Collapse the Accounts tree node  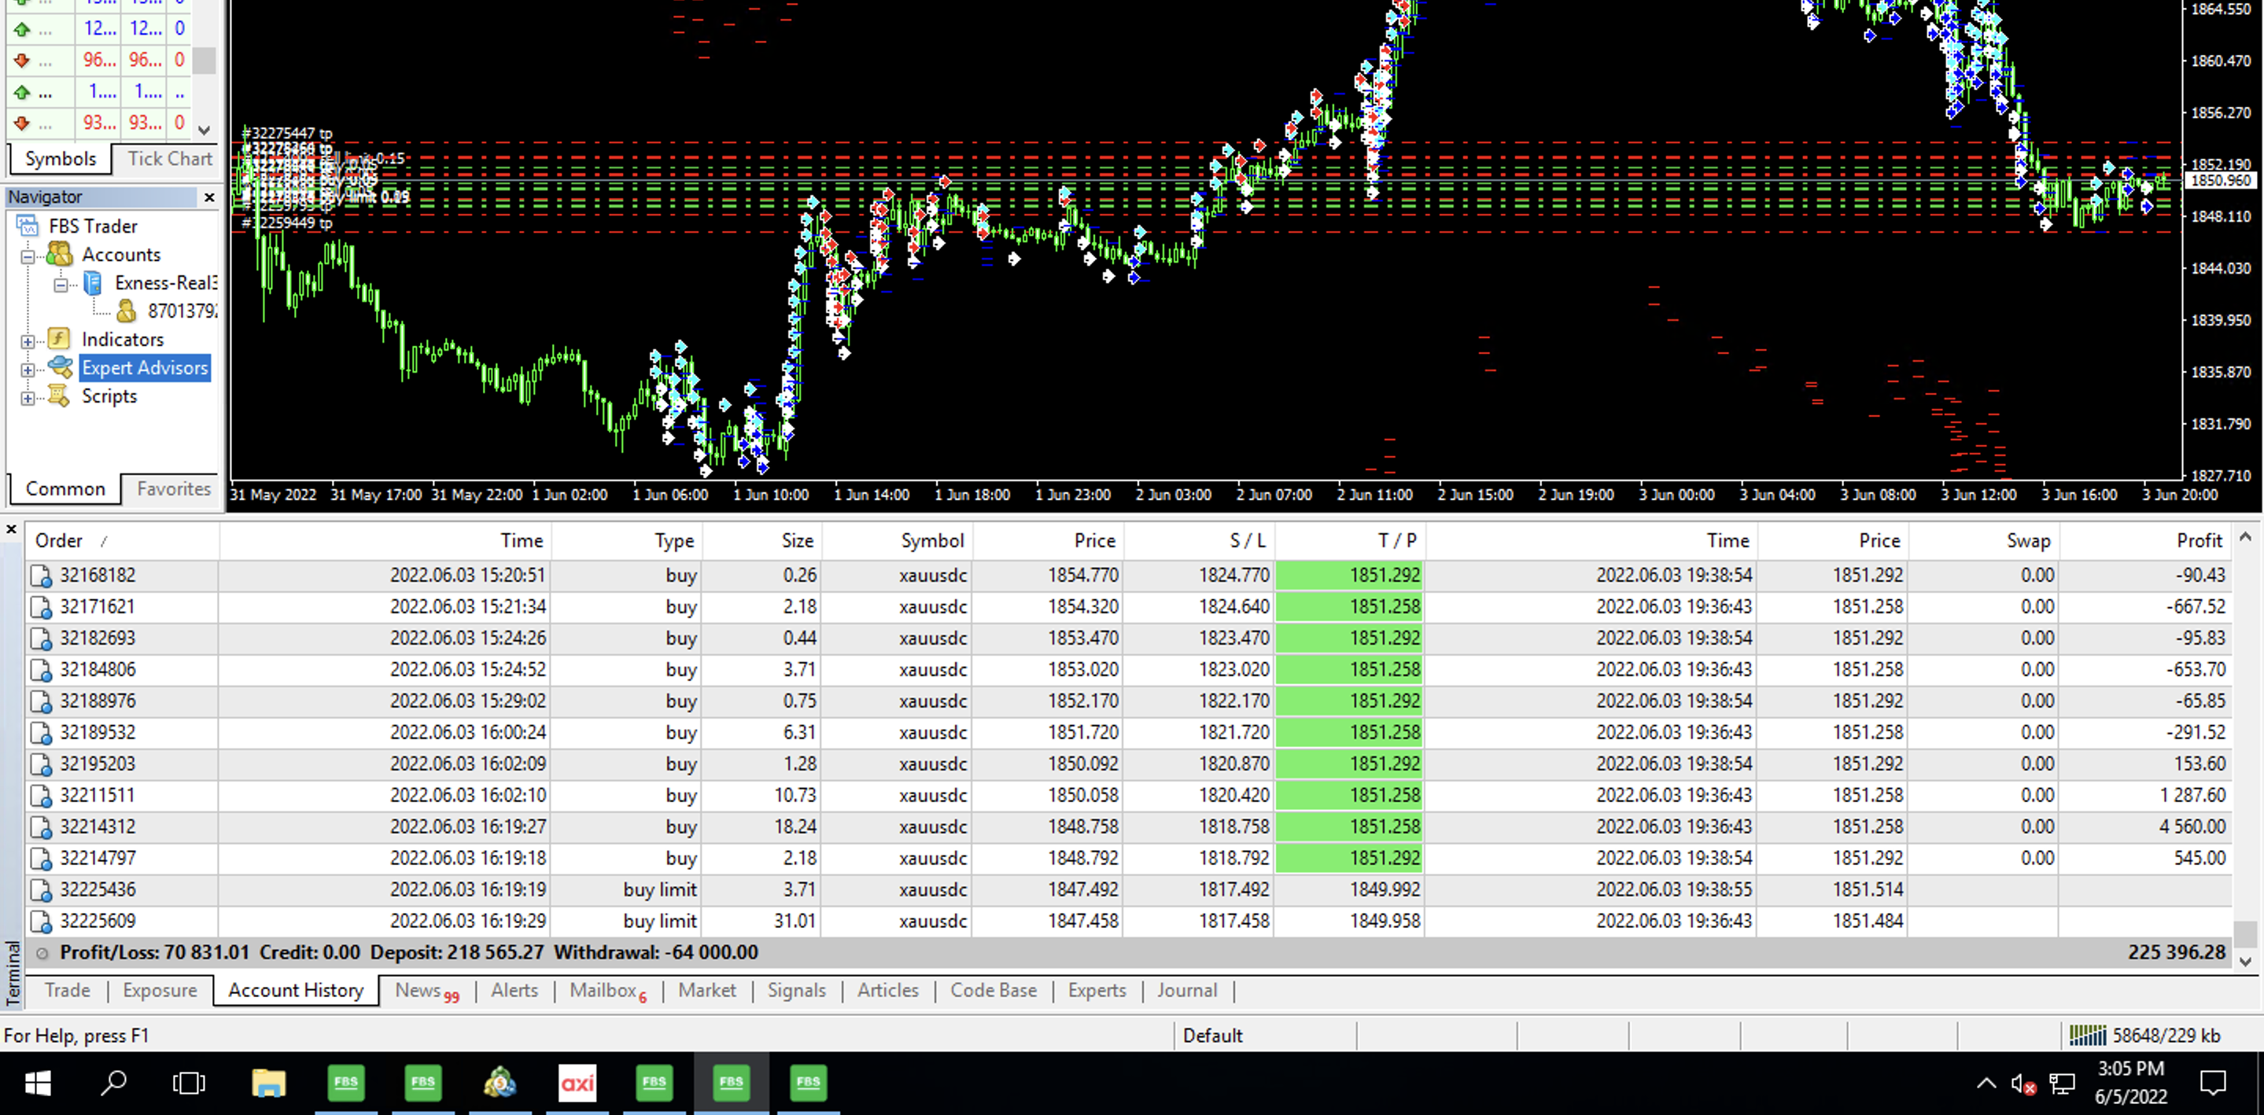coord(28,256)
